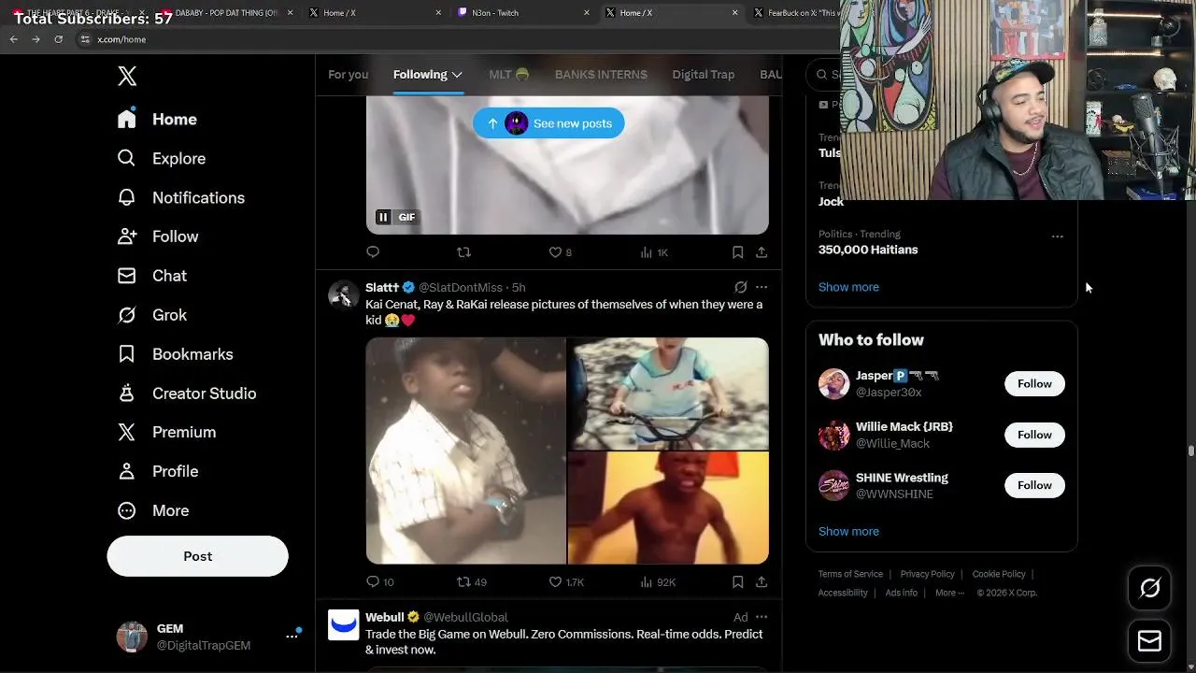This screenshot has width=1196, height=673.
Task: Show more Who to follow suggestions
Action: tap(848, 531)
